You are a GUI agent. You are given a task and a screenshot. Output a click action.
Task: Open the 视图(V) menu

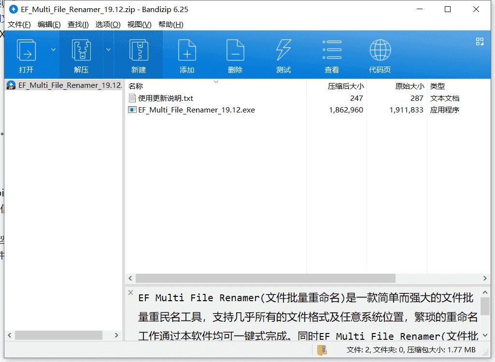coord(139,24)
